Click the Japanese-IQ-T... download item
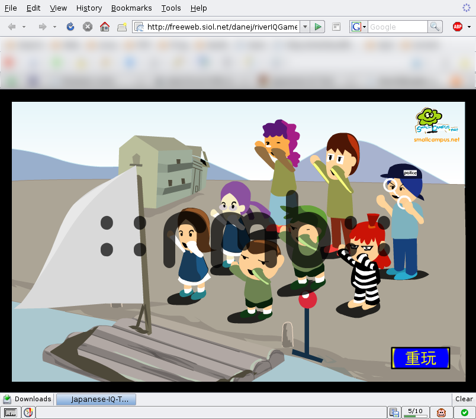476x419 pixels. [x=97, y=399]
